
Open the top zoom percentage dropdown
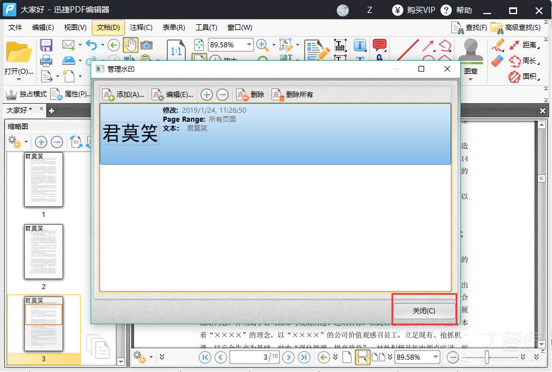(x=249, y=45)
